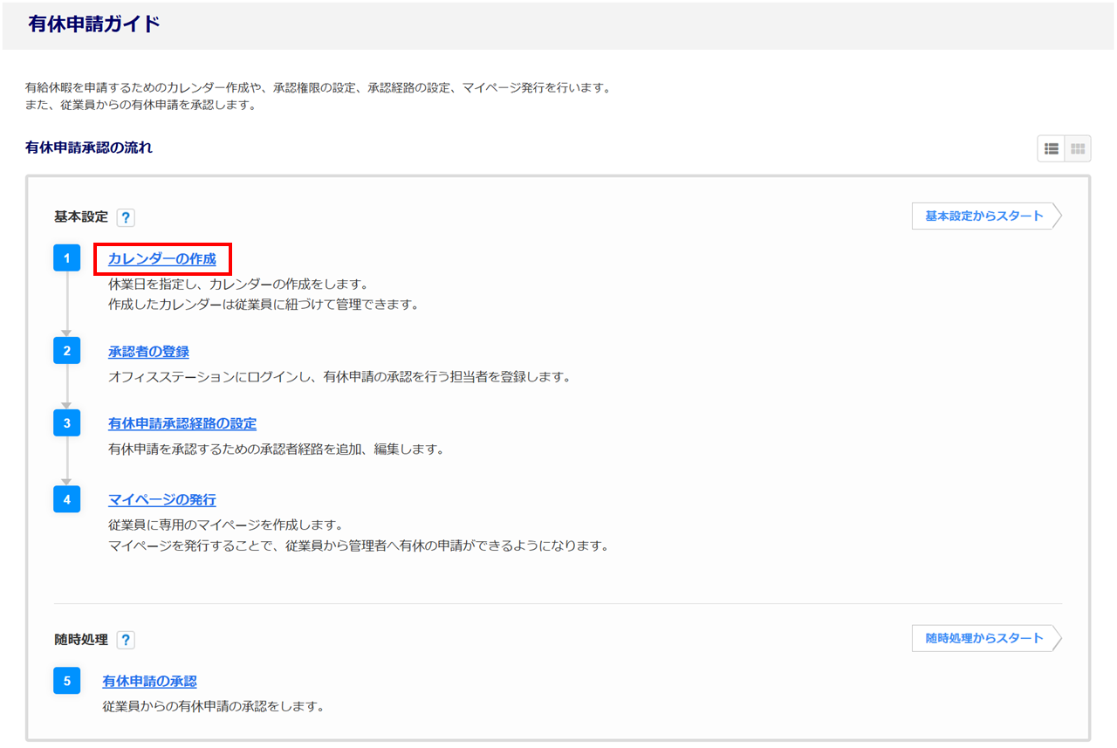Select step 4 number badge
Image resolution: width=1117 pixels, height=748 pixels.
(67, 499)
